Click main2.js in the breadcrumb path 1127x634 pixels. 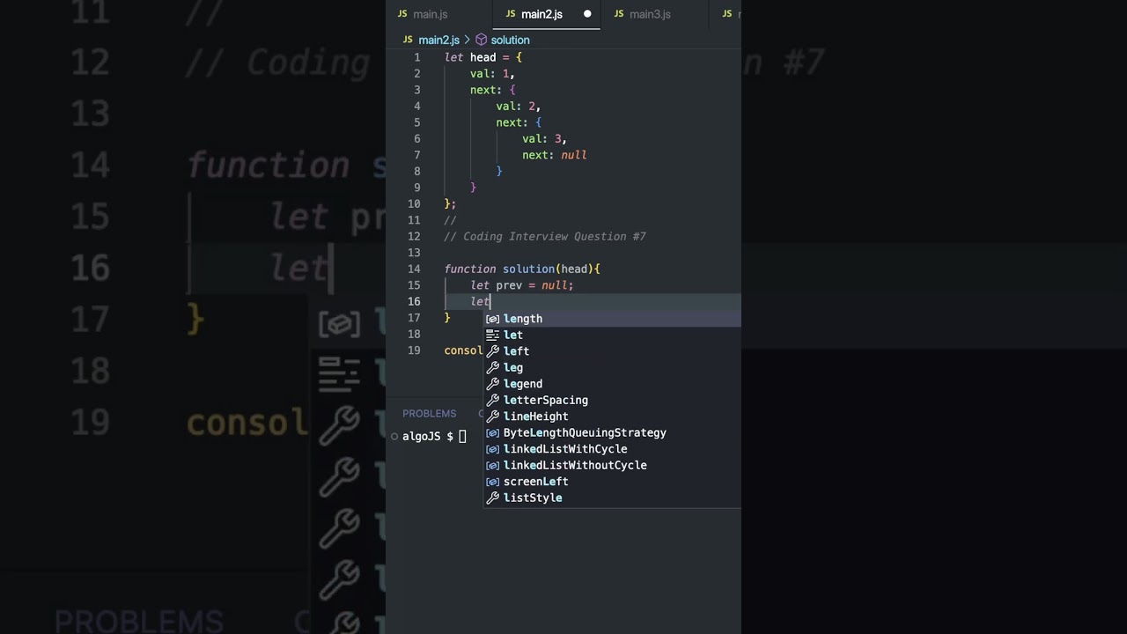coord(438,40)
